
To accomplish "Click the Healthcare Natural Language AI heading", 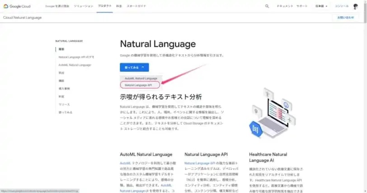I will click(x=268, y=157).
